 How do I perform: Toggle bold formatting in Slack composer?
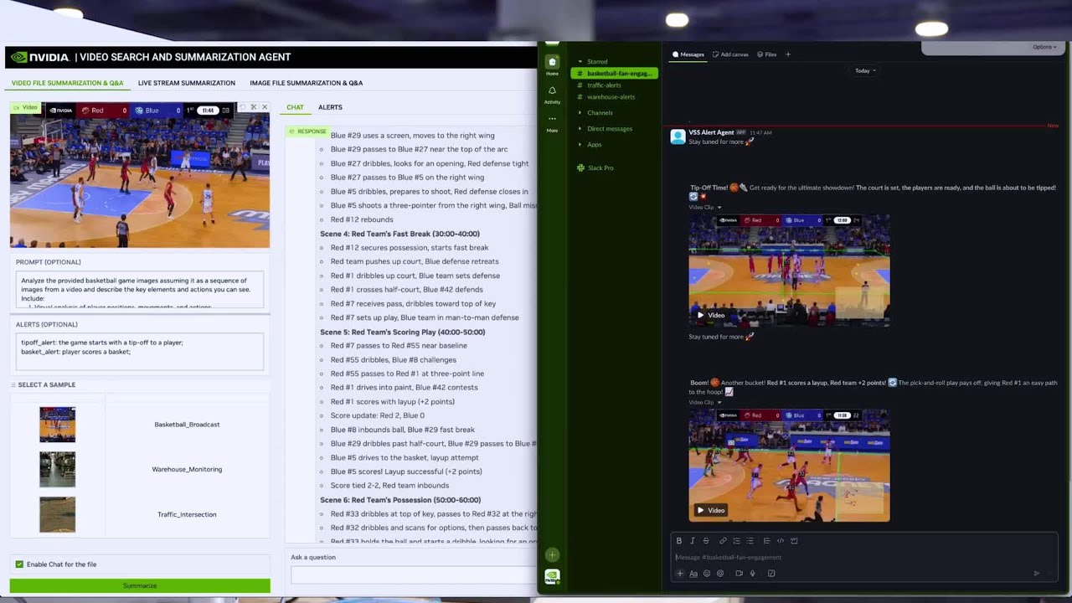tap(679, 541)
